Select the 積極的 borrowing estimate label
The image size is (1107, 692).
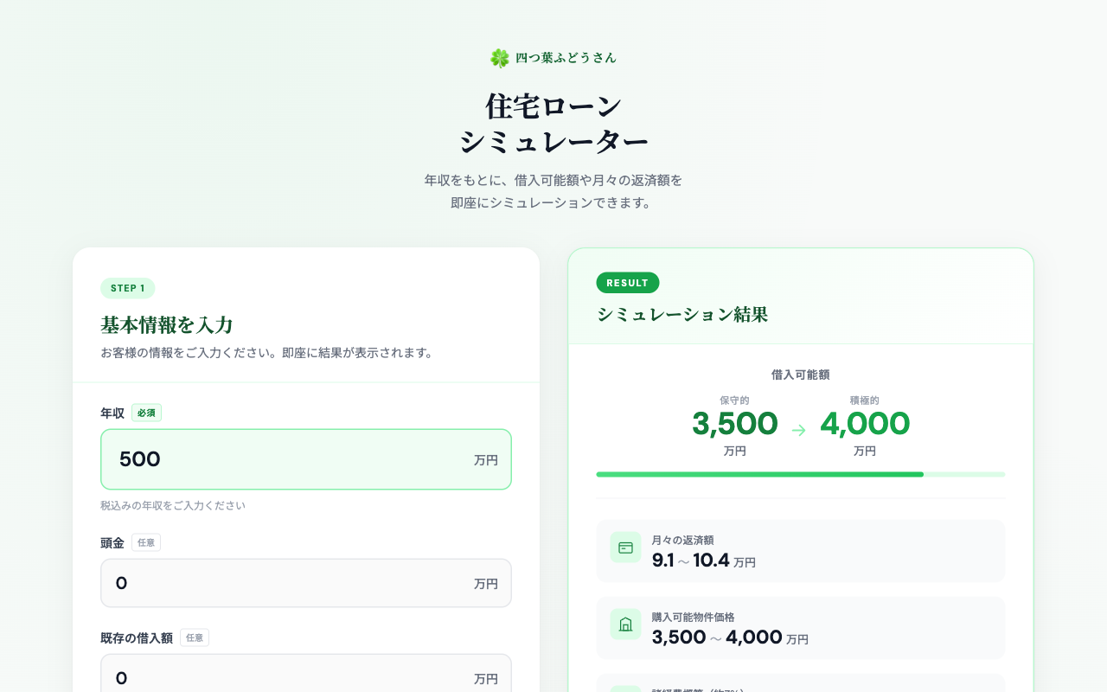point(865,400)
